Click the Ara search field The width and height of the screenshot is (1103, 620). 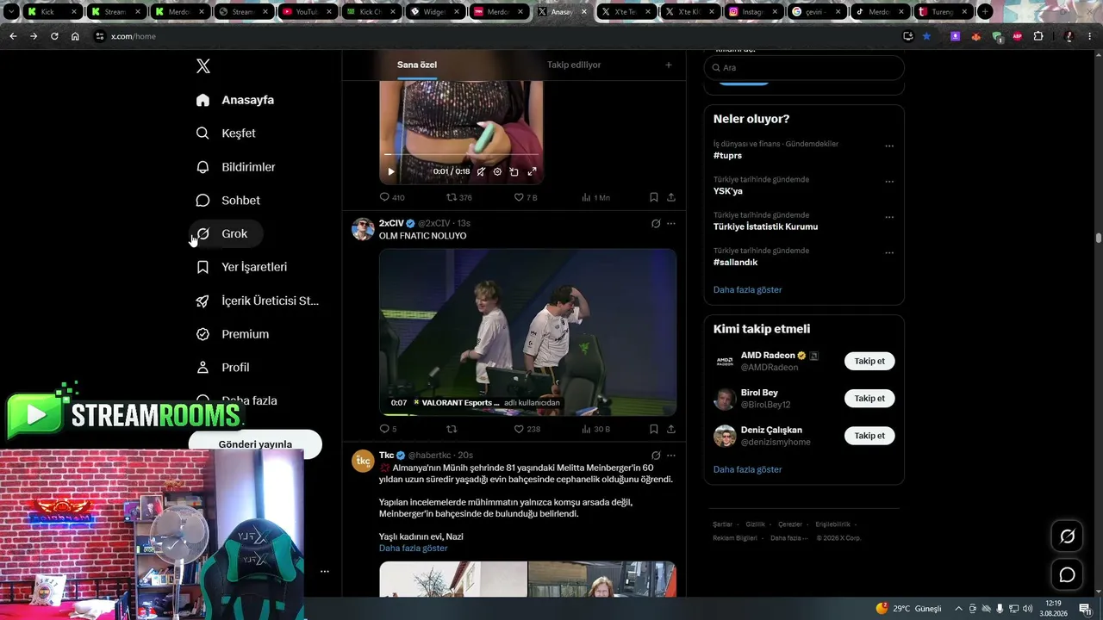804,67
